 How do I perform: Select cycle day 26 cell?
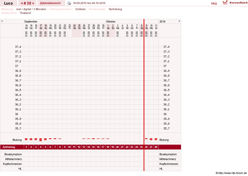point(146,147)
